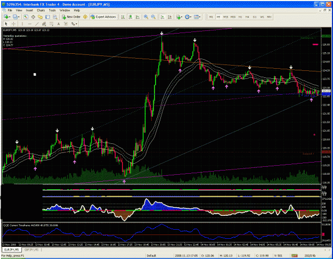Draw a vertical line tool
Viewport: 333px width, 259px height.
click(22, 24)
